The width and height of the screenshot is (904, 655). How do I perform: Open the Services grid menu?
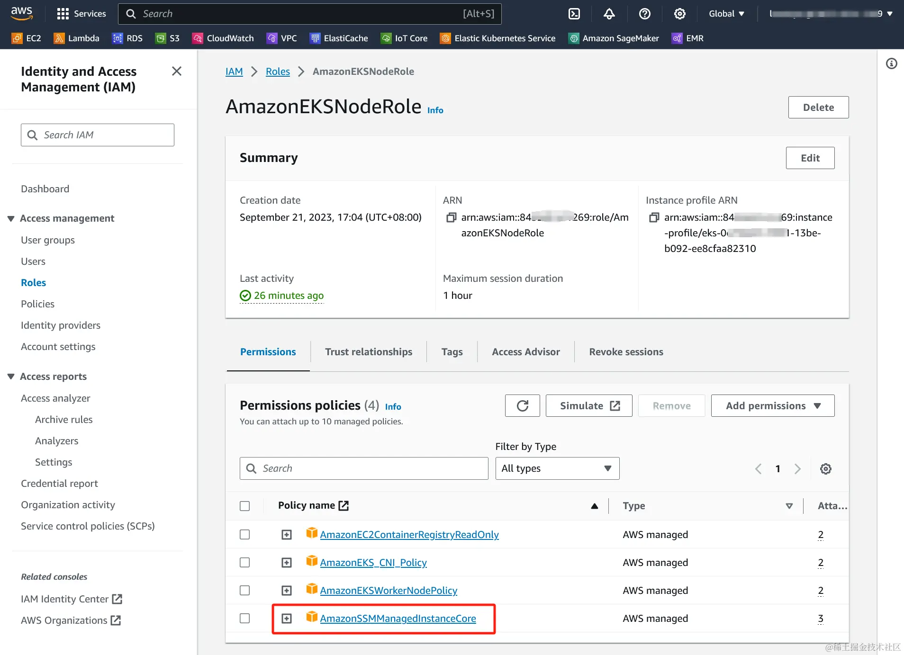pos(81,14)
